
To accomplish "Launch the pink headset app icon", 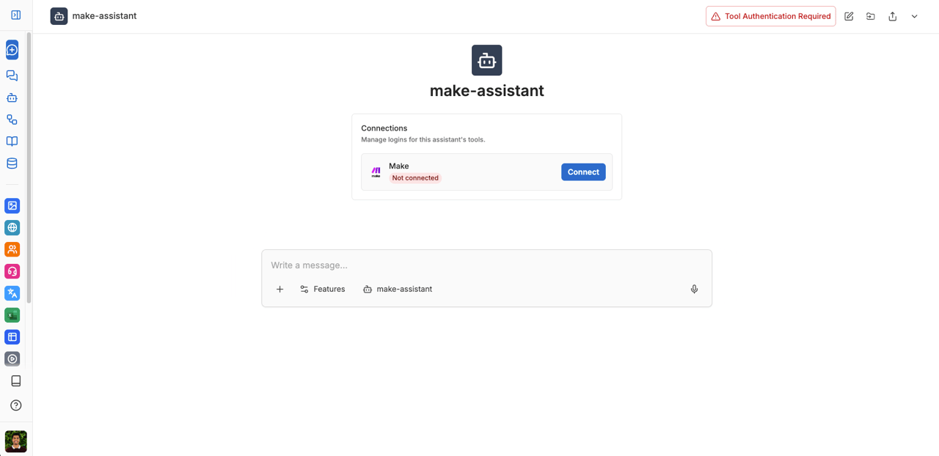I will [x=12, y=271].
